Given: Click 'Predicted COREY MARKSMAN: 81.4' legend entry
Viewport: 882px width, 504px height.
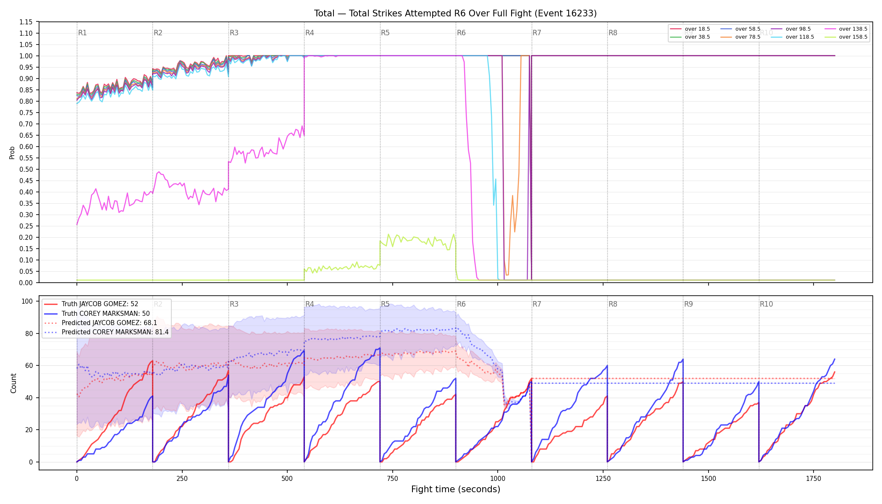Looking at the screenshot, I should point(106,332).
